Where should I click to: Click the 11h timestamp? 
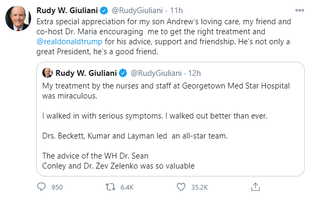coord(176,11)
